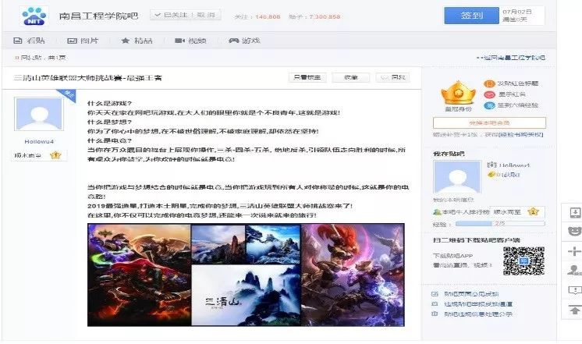Open the original poster's avatar image
This screenshot has height=344, width=582.
click(39, 114)
